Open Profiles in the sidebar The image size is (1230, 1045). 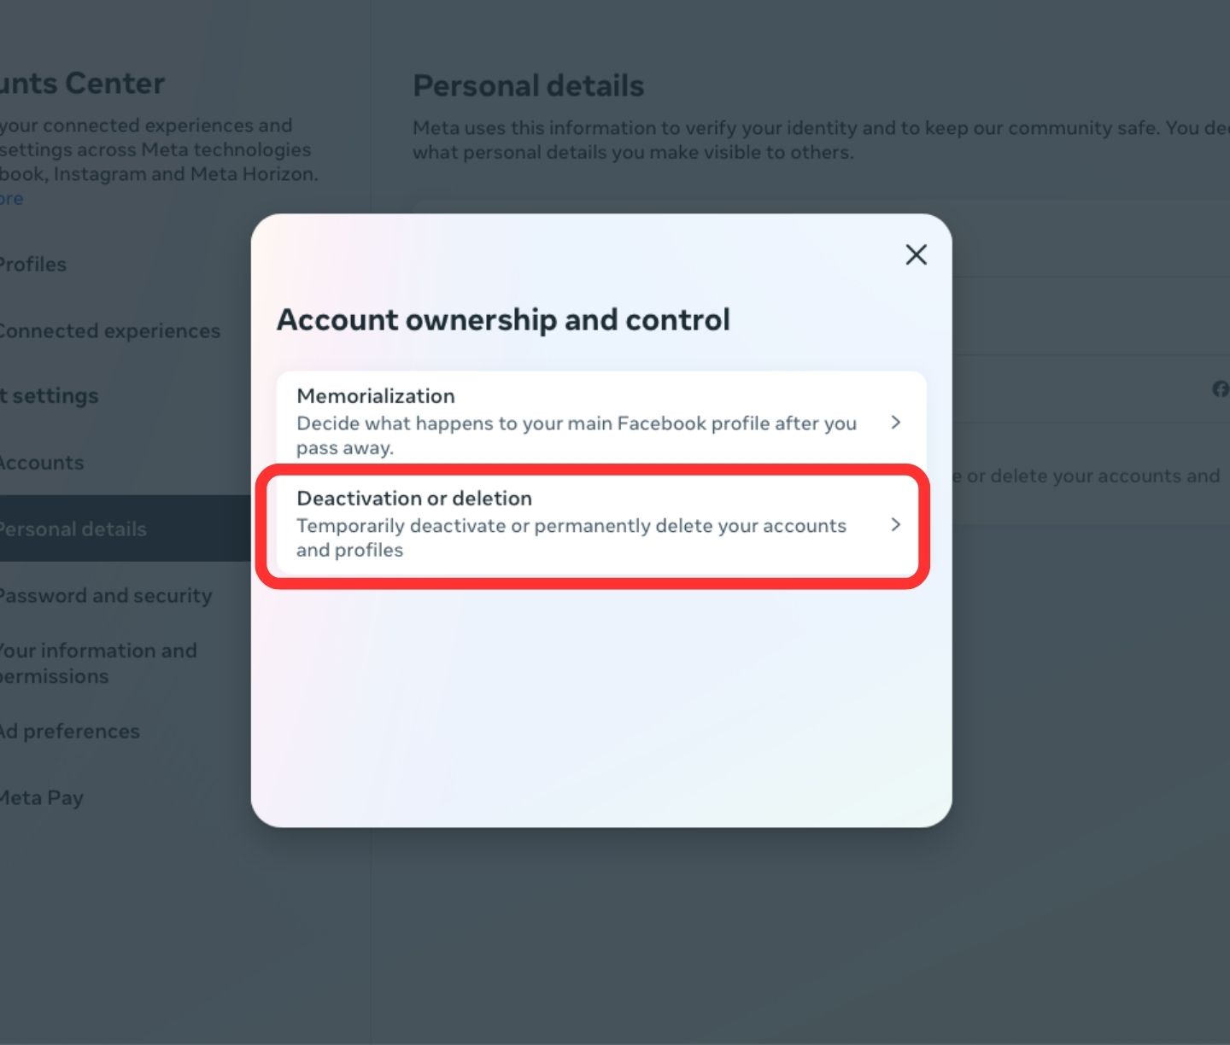pyautogui.click(x=33, y=265)
